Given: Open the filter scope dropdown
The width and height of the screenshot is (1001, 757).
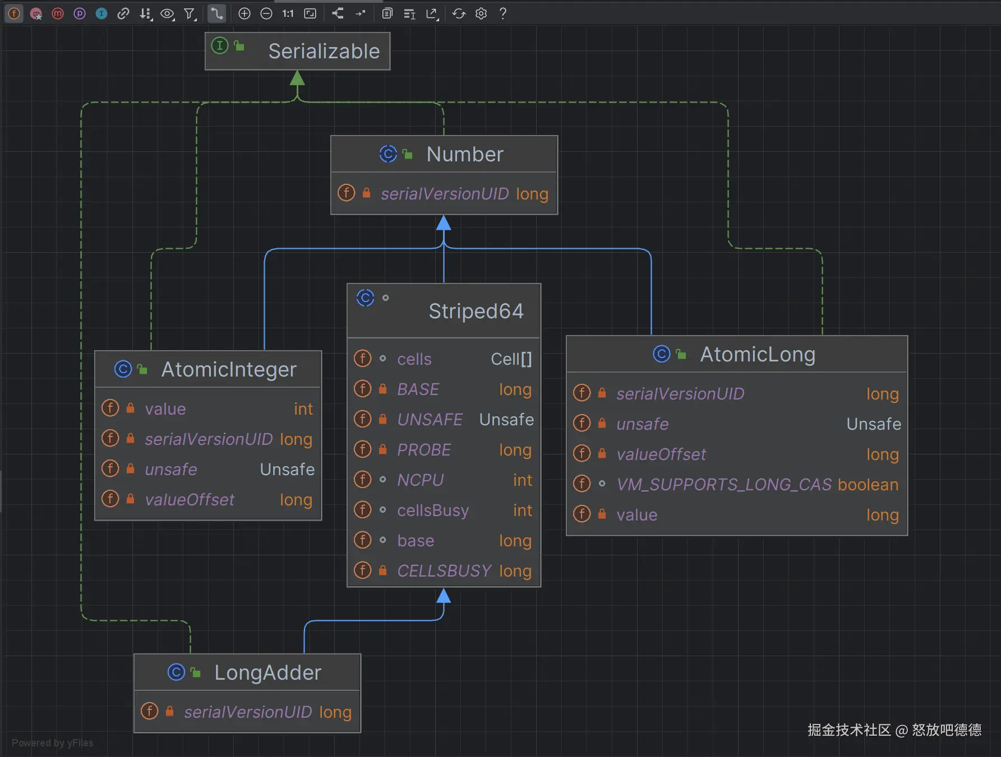Looking at the screenshot, I should (190, 13).
